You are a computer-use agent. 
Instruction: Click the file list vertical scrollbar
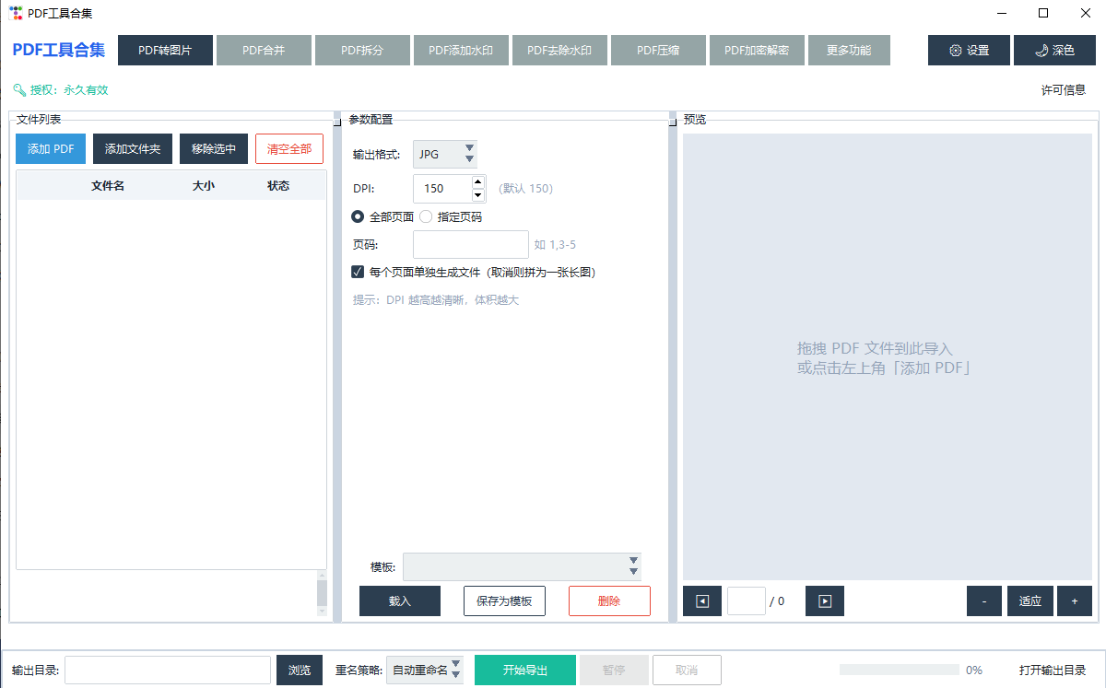[322, 593]
